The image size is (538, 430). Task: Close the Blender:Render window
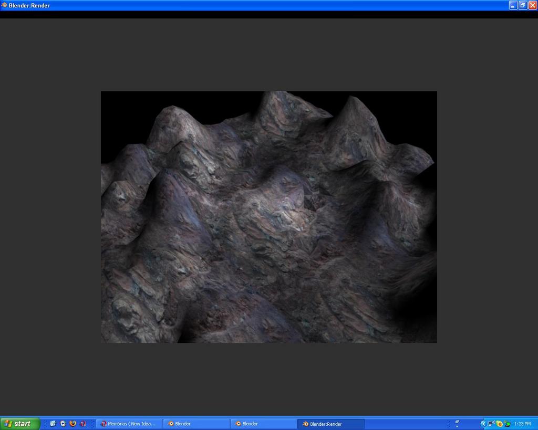coord(533,5)
